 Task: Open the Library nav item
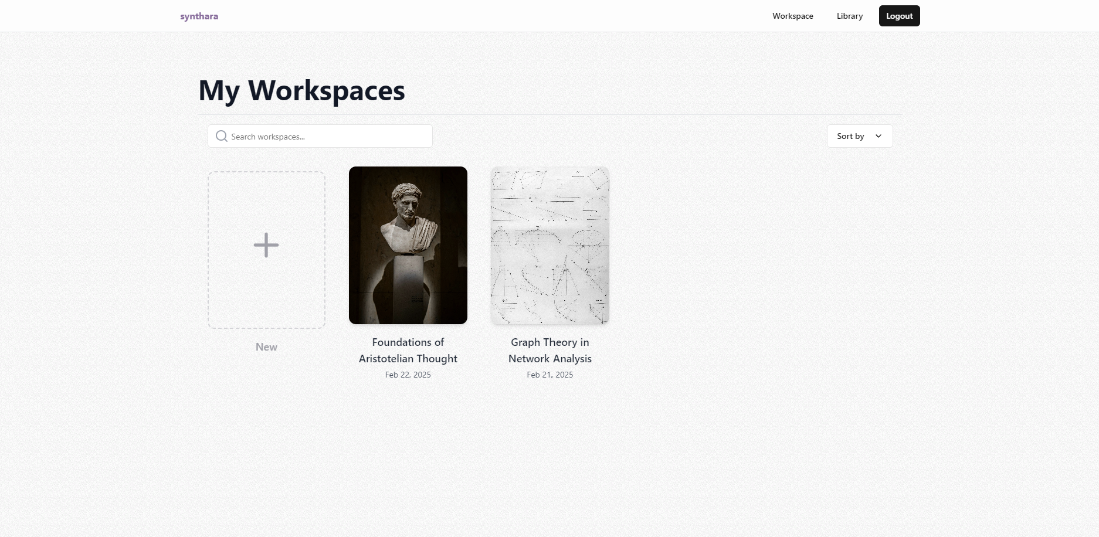(x=849, y=16)
